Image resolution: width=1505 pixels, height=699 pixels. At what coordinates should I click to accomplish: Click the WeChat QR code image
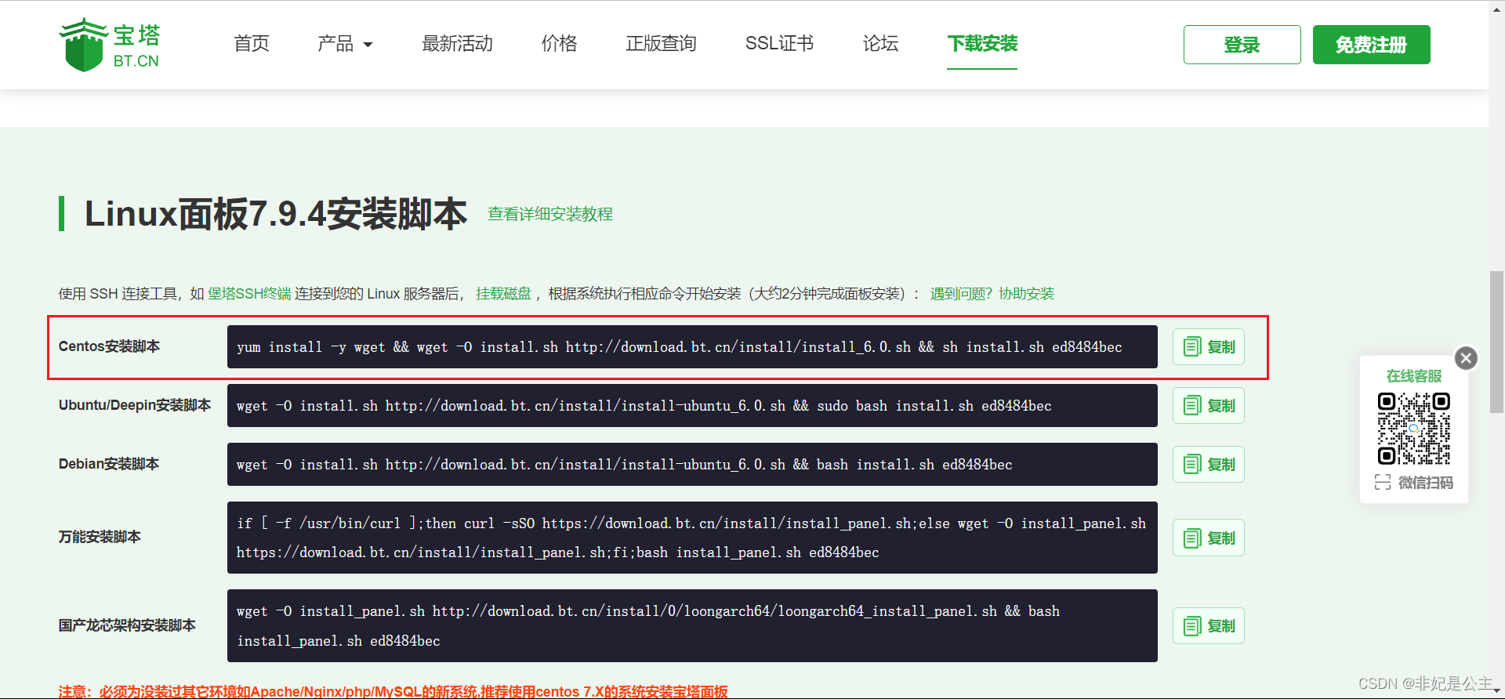[x=1414, y=429]
